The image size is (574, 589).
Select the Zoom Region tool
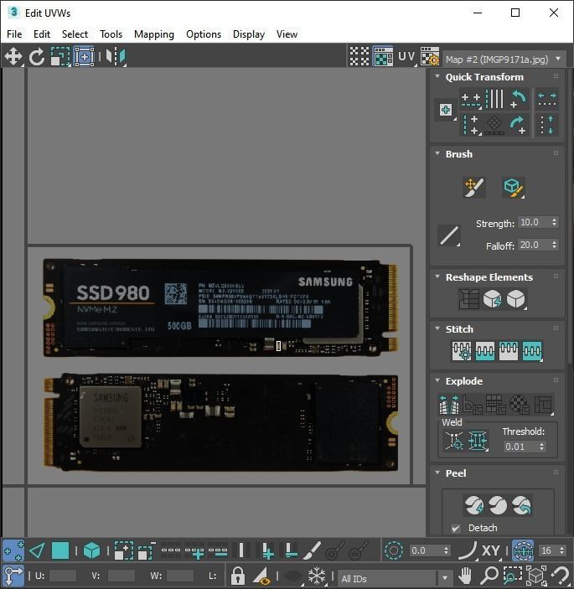click(x=512, y=576)
